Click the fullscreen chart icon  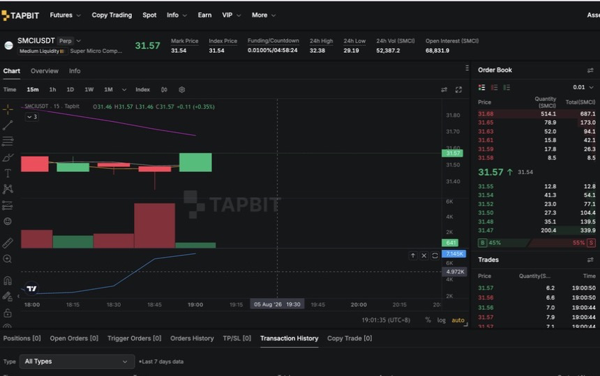458,90
